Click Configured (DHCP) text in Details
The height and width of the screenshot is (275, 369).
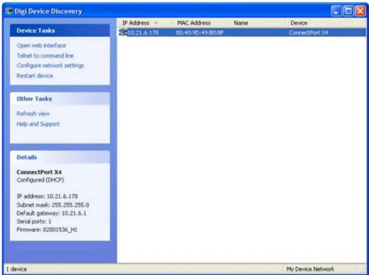(x=40, y=180)
